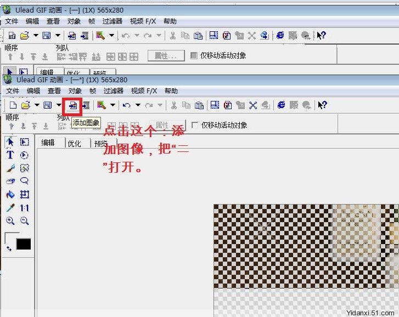
Task: Click Wizard icon in front window toolbar
Action: (x=102, y=105)
